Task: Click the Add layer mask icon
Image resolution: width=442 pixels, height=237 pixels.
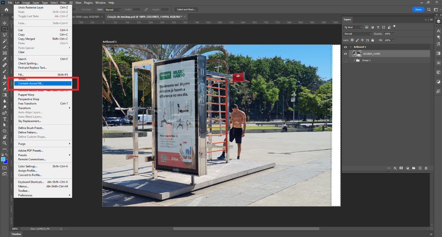Action: coord(401,168)
